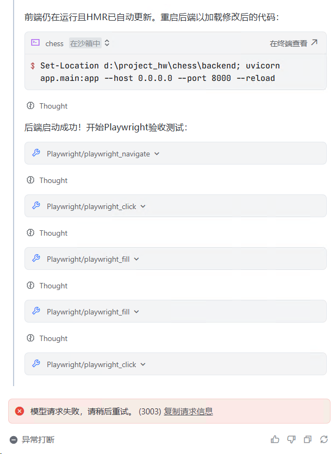Click the 复制请求信息 link
The height and width of the screenshot is (454, 336).
[188, 412]
